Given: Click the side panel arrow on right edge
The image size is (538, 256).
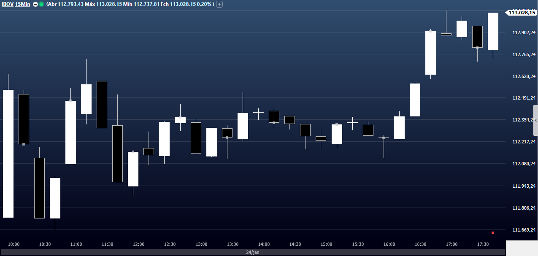Looking at the screenshot, I should 535,120.
